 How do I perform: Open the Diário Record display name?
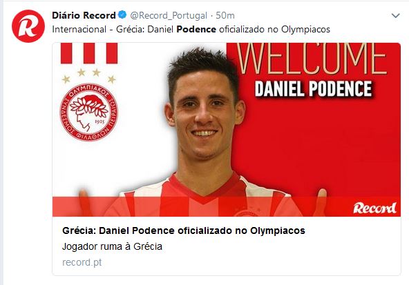pos(84,15)
